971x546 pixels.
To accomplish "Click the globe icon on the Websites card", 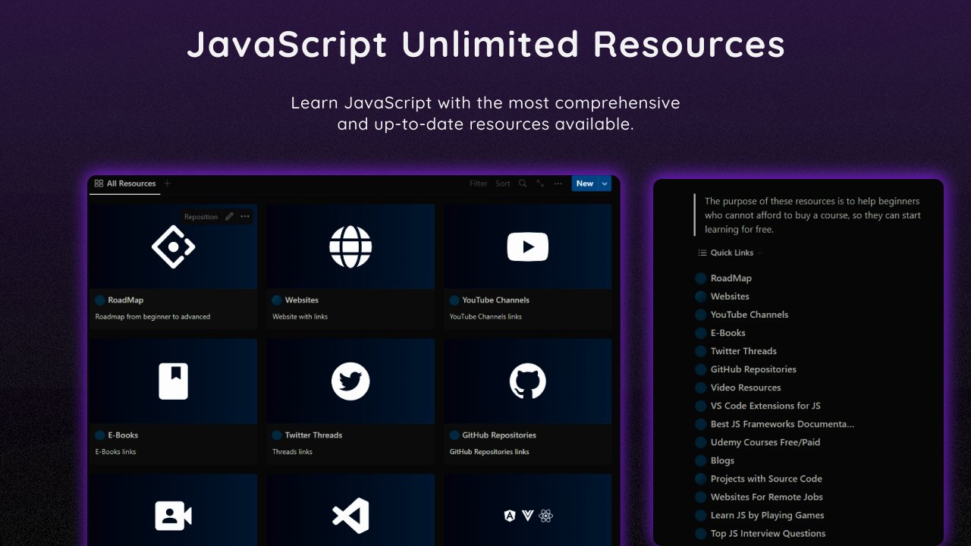I will click(x=350, y=246).
